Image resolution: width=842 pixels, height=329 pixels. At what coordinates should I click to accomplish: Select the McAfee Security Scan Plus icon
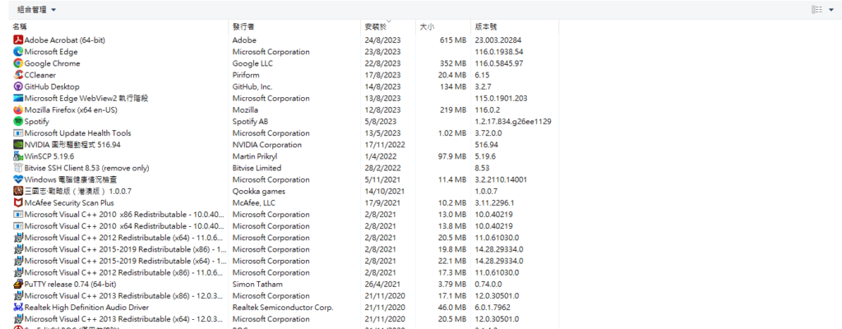(x=18, y=202)
